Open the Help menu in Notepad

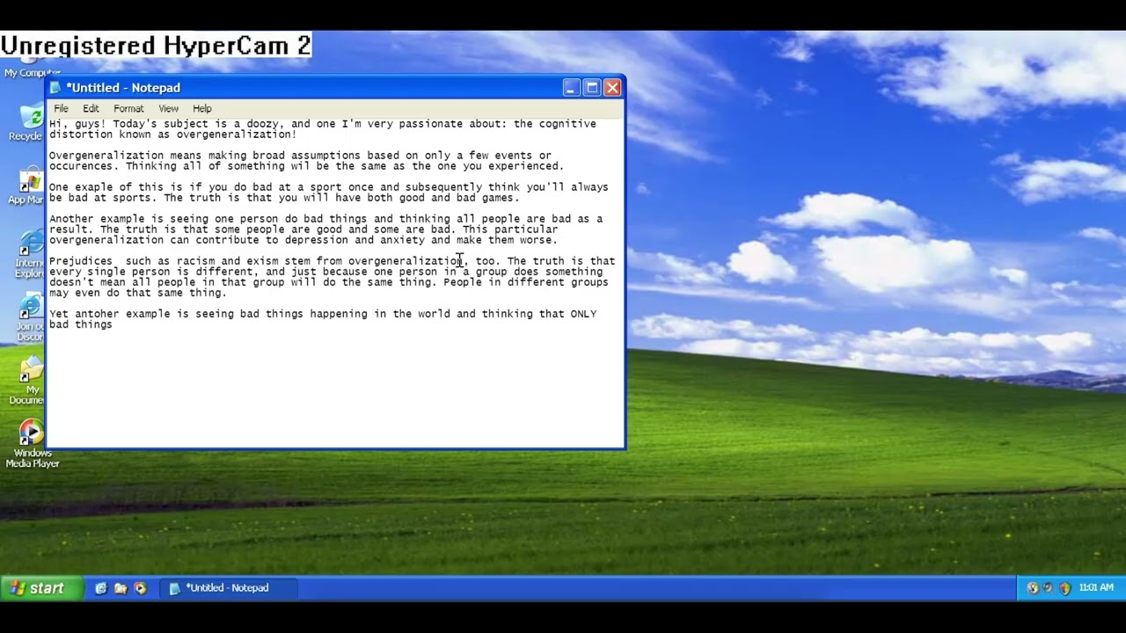202,109
